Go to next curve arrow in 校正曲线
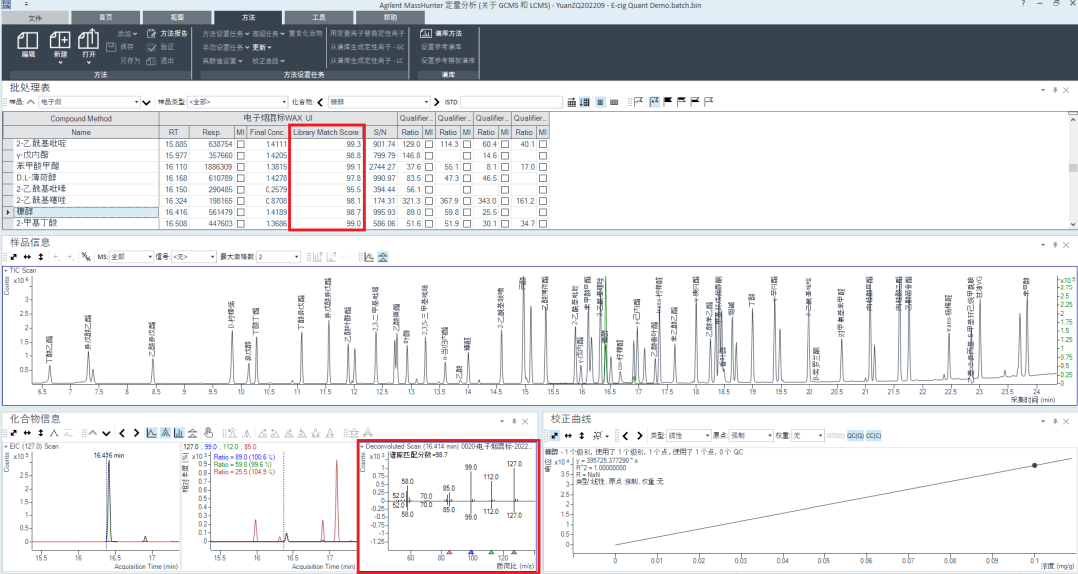The width and height of the screenshot is (1078, 574). point(640,436)
